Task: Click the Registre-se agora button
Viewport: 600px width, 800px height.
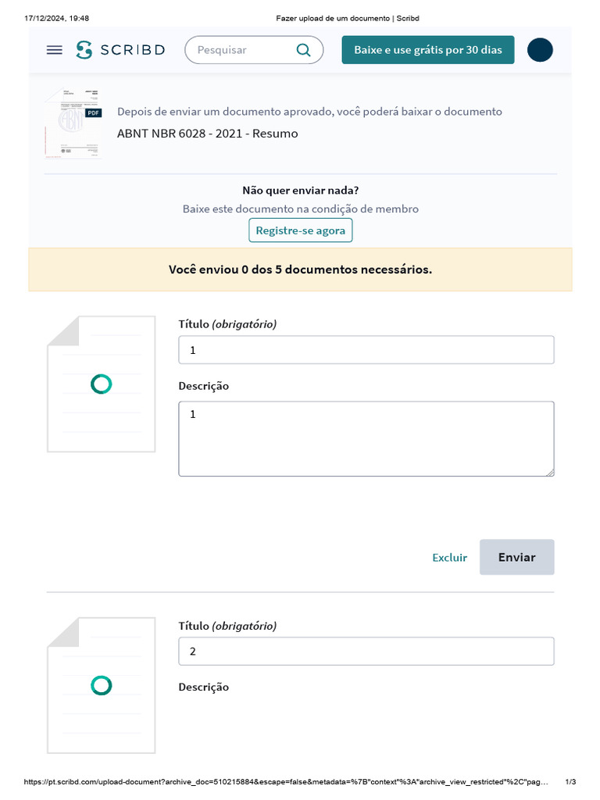Action: 301,230
